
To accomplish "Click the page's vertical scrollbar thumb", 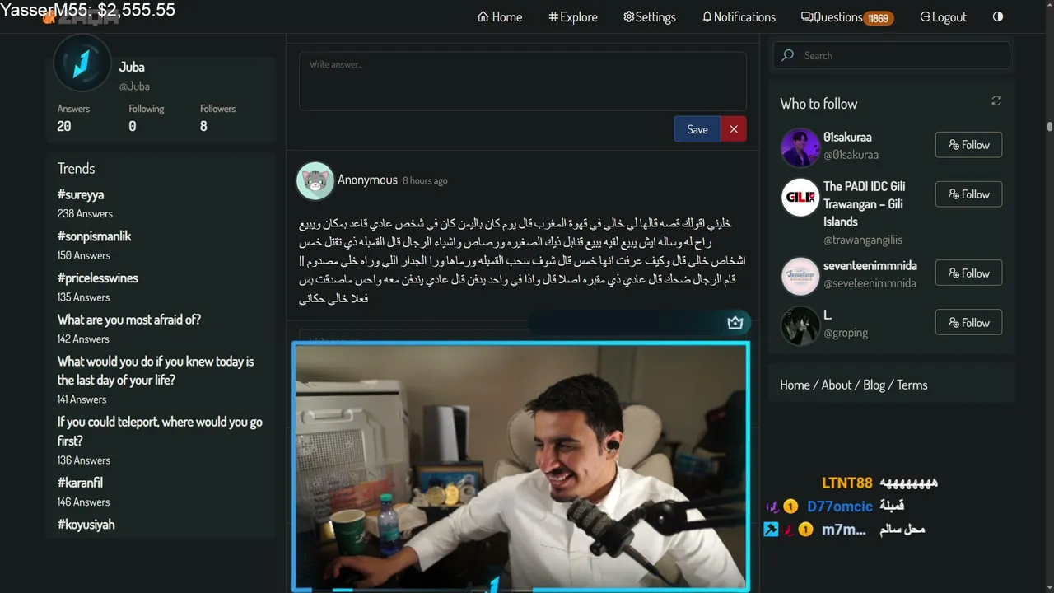I will pyautogui.click(x=1050, y=126).
